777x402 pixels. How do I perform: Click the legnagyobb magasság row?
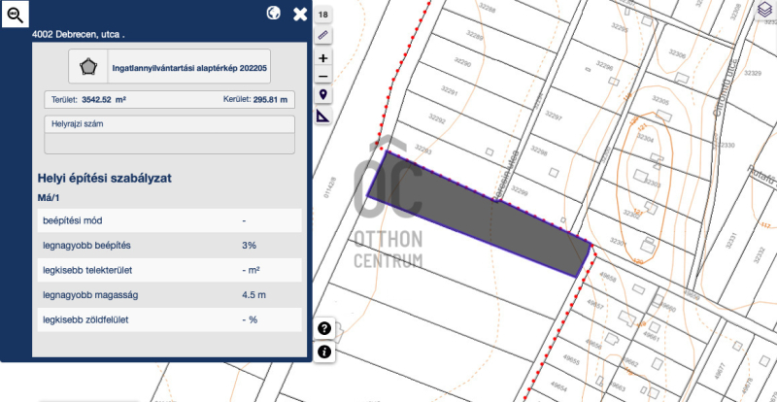pyautogui.click(x=169, y=293)
